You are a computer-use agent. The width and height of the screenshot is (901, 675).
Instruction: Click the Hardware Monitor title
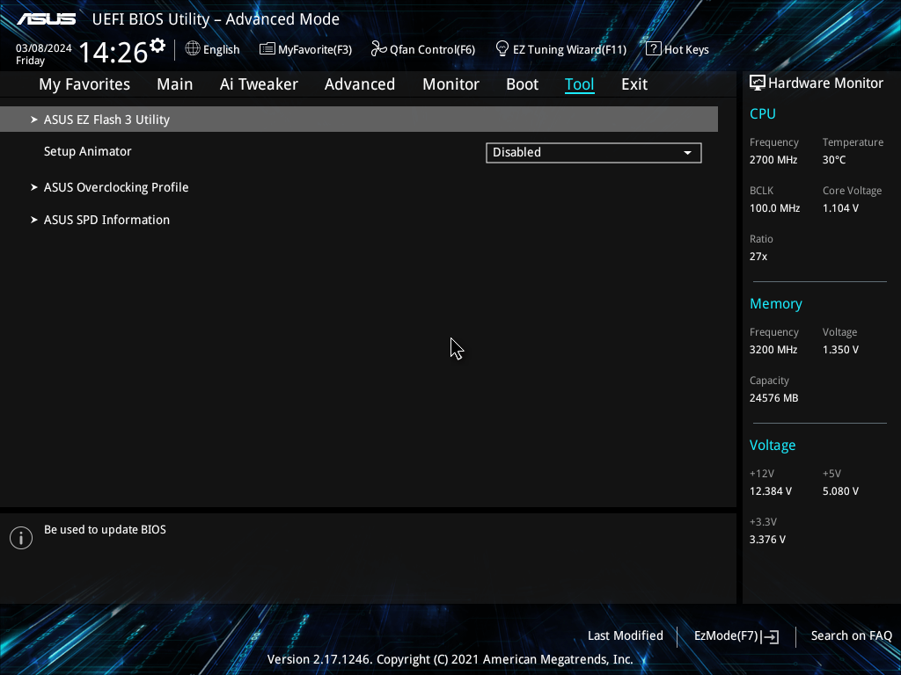click(825, 83)
